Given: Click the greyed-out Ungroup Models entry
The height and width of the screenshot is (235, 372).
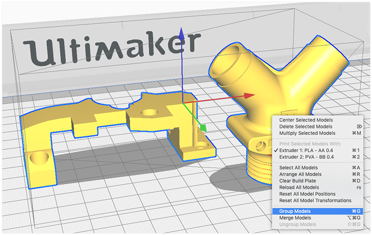Looking at the screenshot, I should point(298,224).
